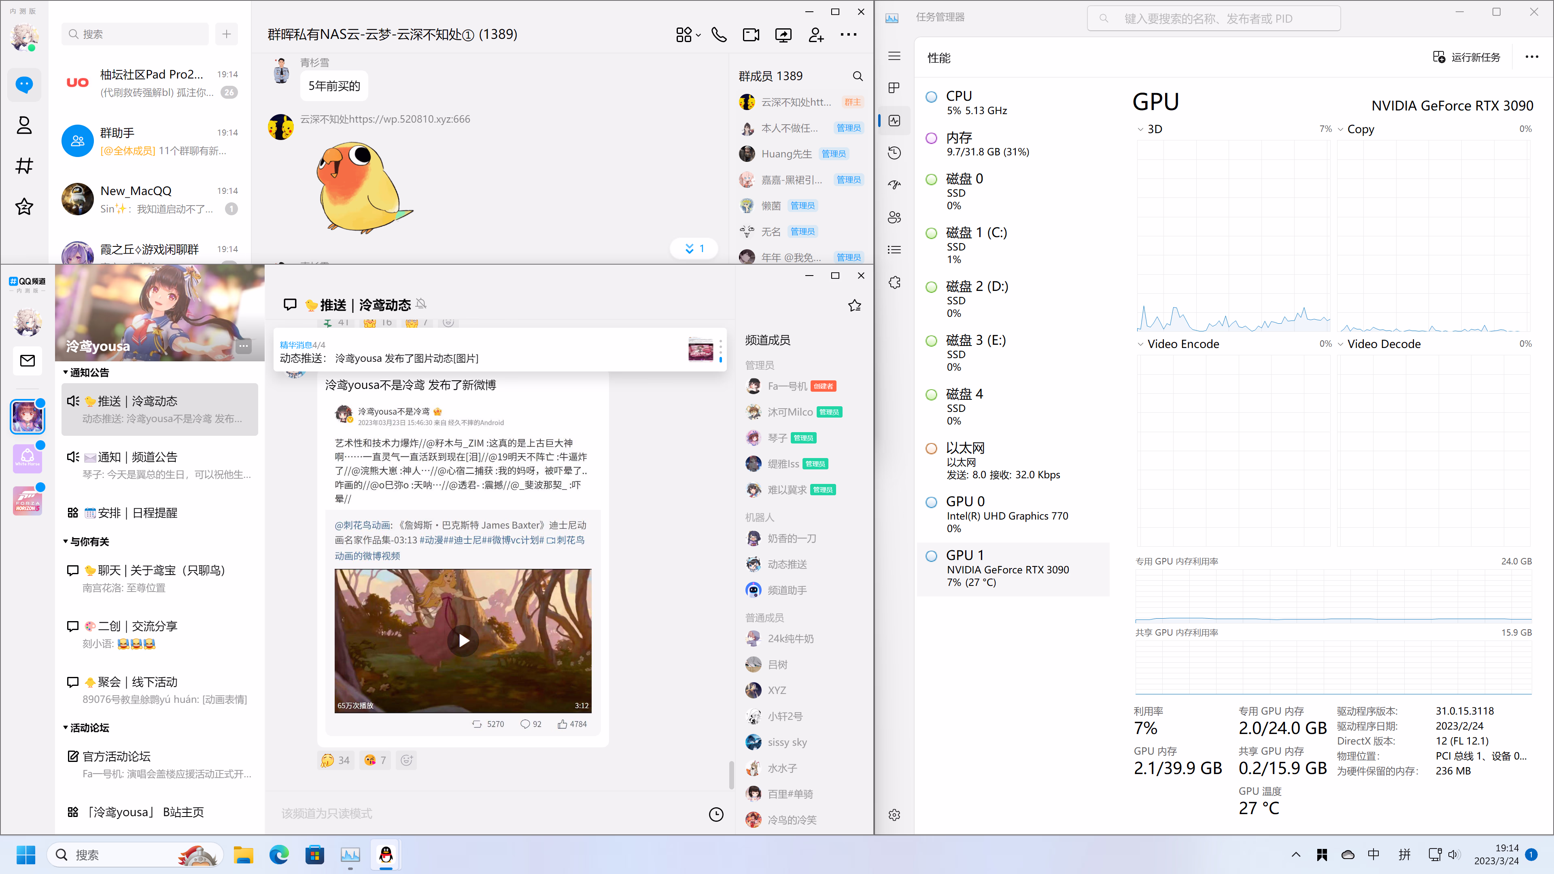Click 运行新任务 button
Viewport: 1554px width, 874px height.
pos(1466,57)
